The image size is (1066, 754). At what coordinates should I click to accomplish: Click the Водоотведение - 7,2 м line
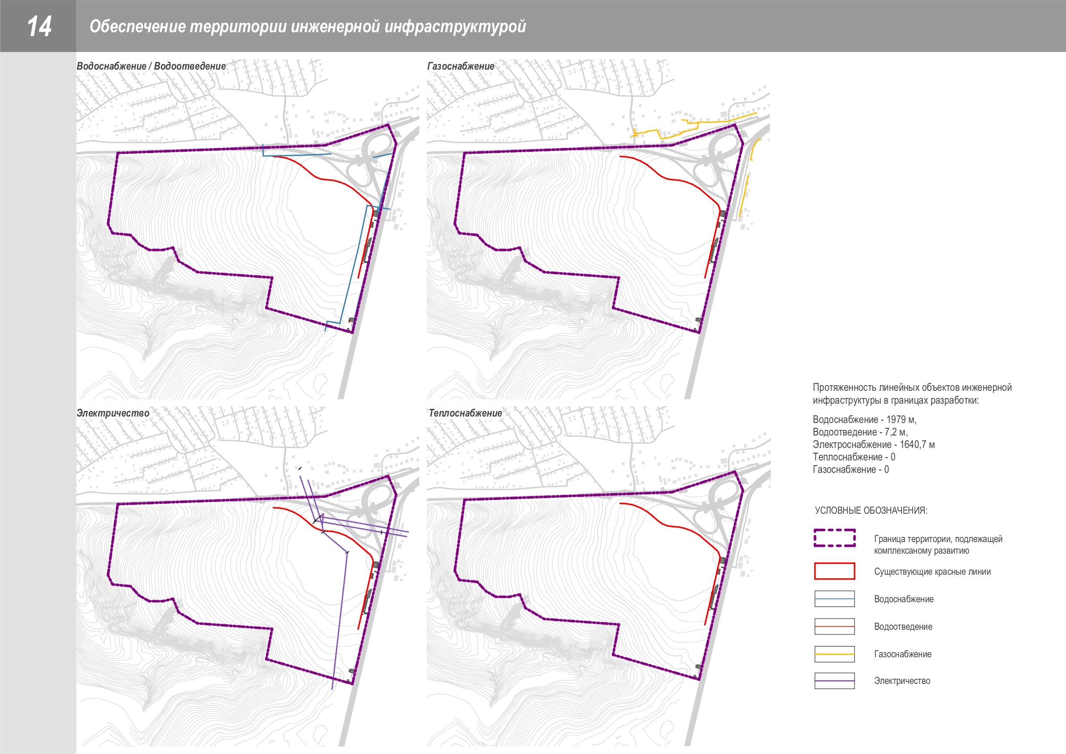point(860,432)
